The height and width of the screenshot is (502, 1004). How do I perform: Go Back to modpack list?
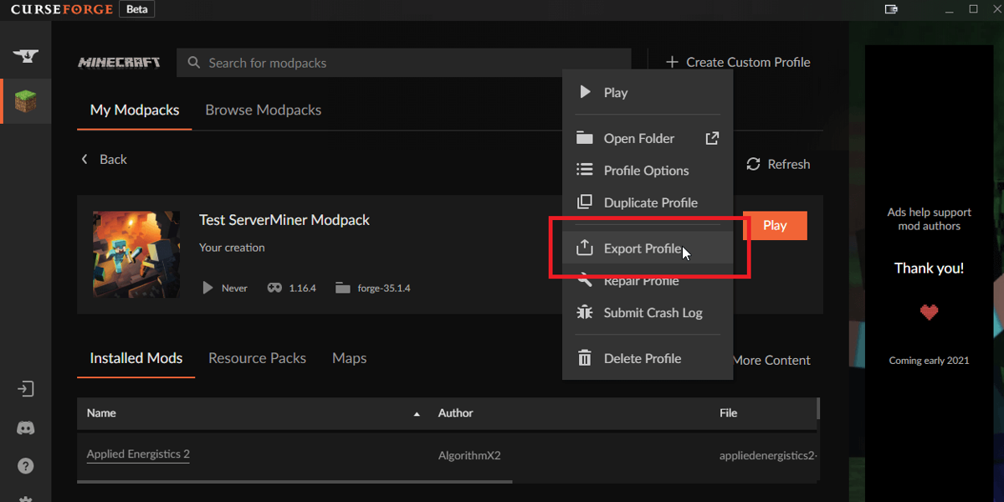click(x=104, y=159)
